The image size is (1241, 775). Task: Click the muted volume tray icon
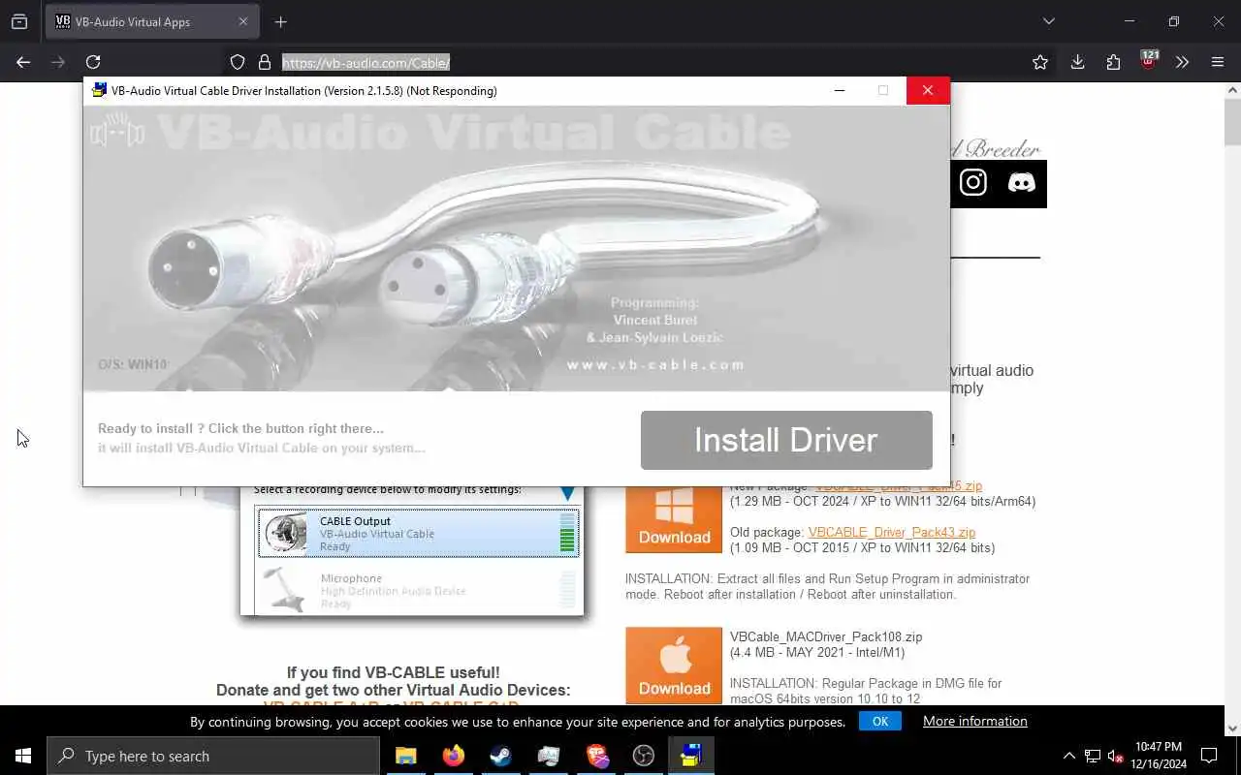1116,756
